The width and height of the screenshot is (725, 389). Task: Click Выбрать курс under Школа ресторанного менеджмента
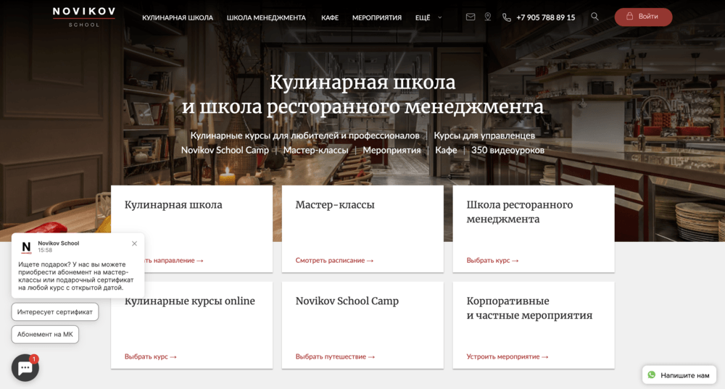[x=492, y=261]
